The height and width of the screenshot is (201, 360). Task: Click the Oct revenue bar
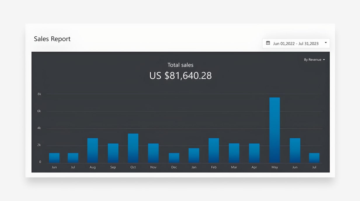pyautogui.click(x=133, y=148)
